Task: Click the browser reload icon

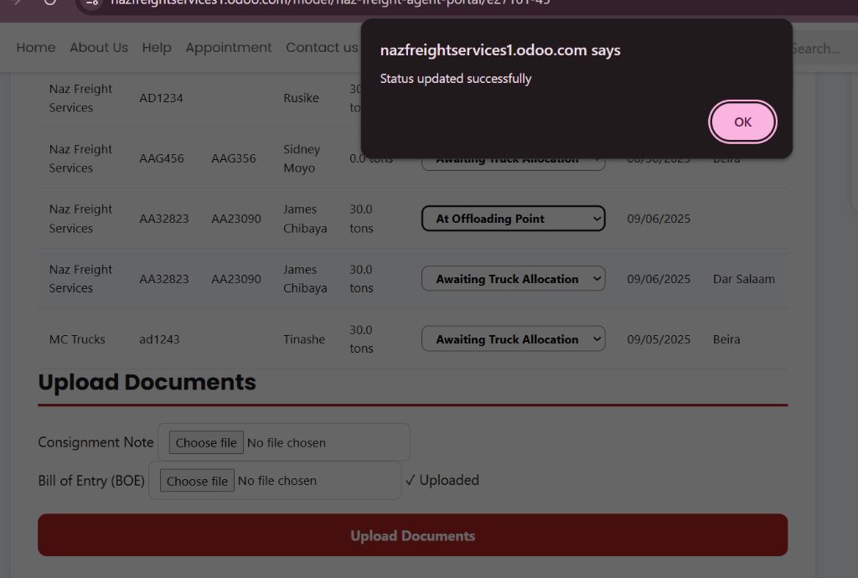Action: (x=50, y=3)
